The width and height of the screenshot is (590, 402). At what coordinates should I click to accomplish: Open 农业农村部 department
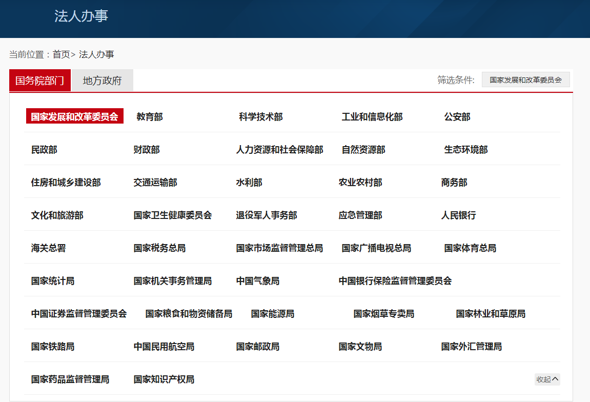click(x=360, y=183)
